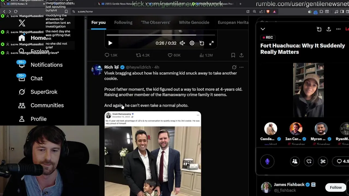Open Profile from the sidebar

pos(32,119)
